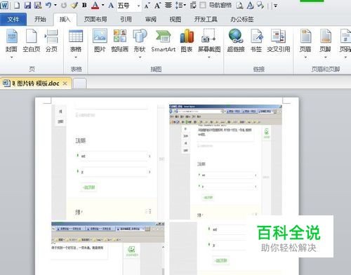Click 图片 to insert a picture

100,41
